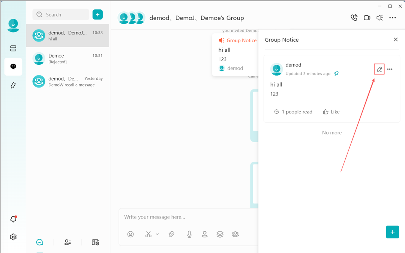This screenshot has height=253, width=405.
Task: Click the demod name in notice card
Action: (293, 65)
